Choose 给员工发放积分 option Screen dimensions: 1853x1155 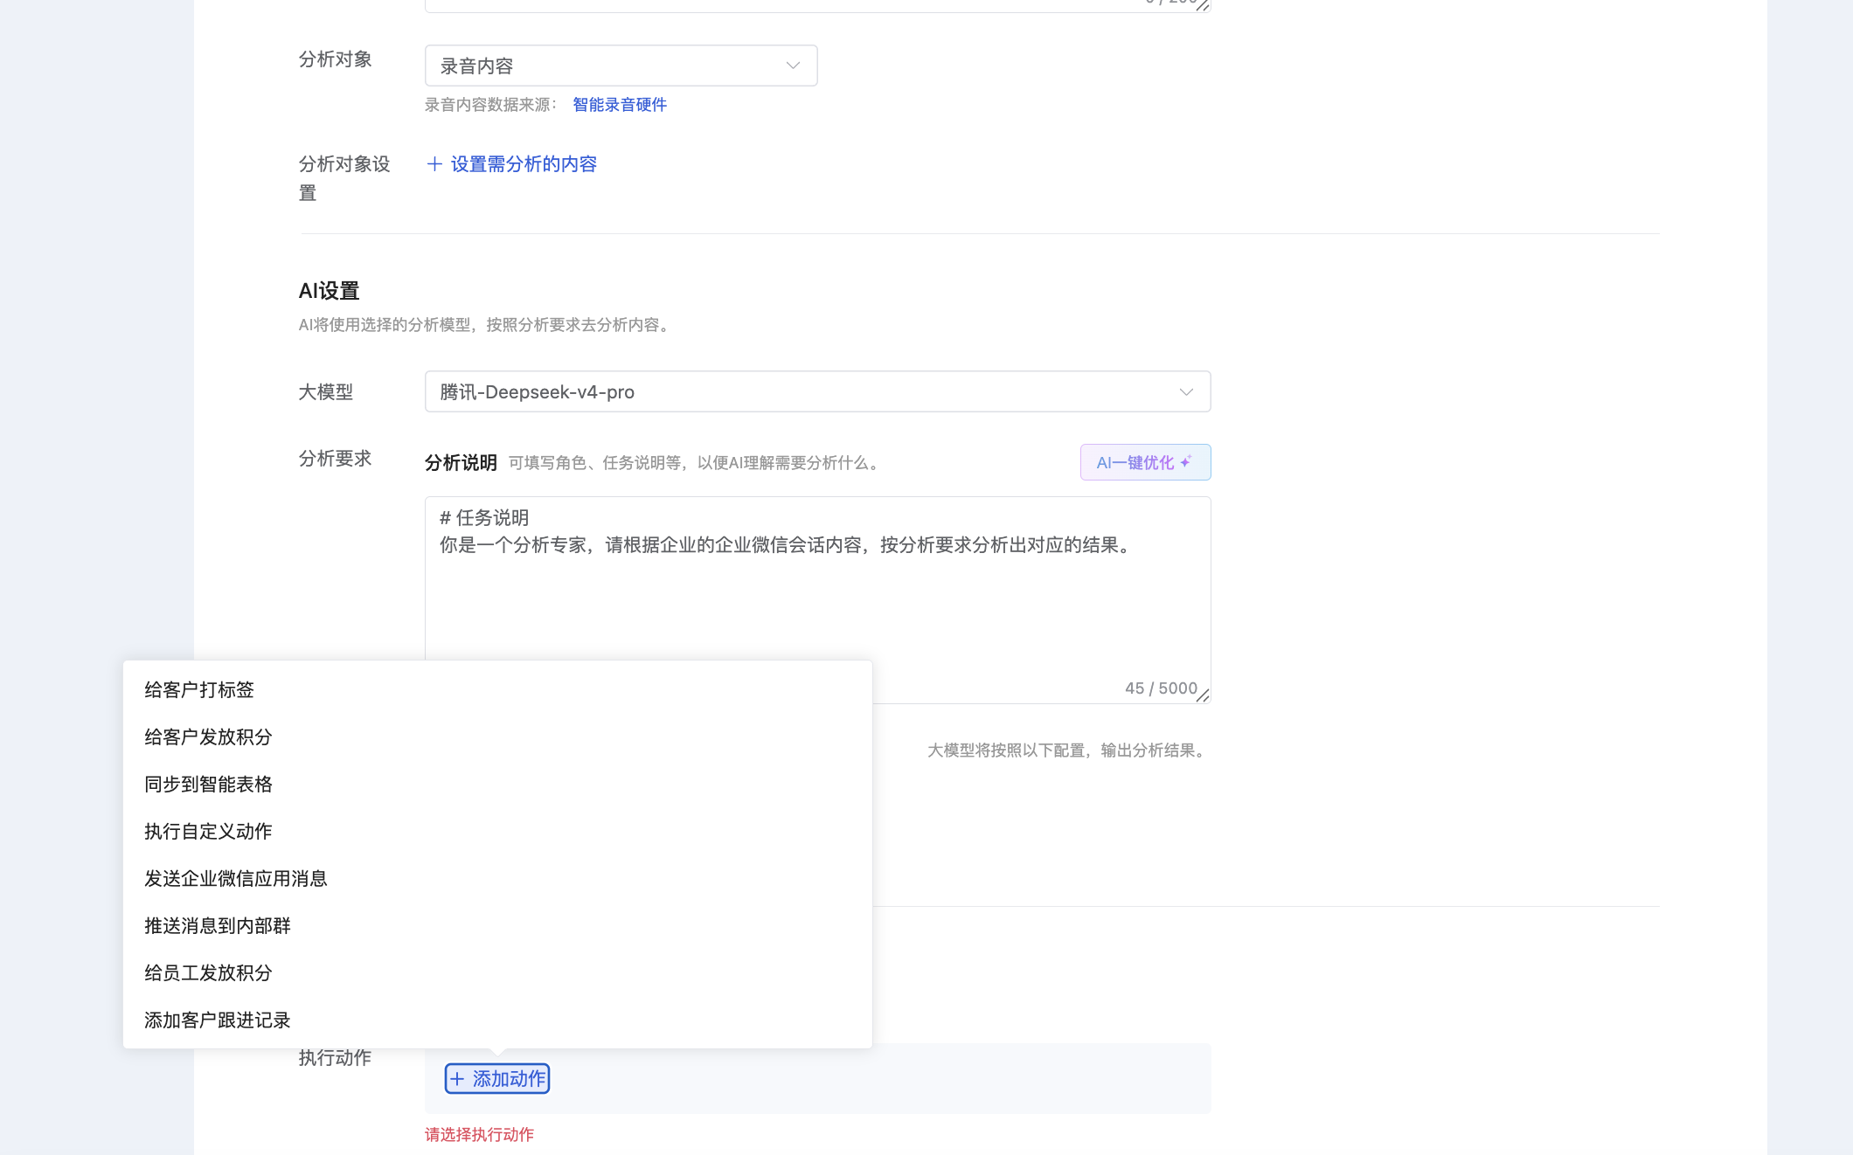[497, 973]
